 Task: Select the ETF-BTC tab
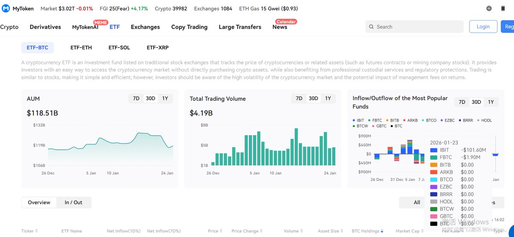coord(37,47)
